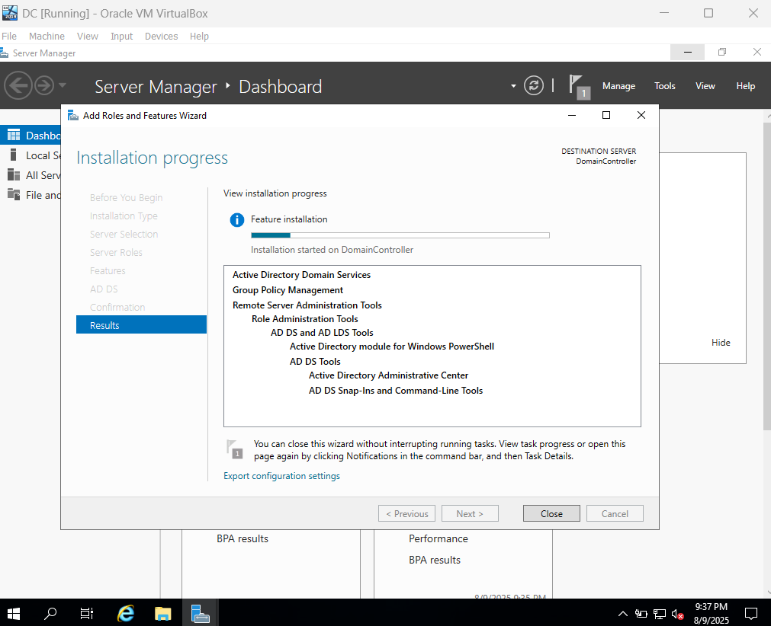Click the Hide link in welcome tile
This screenshot has height=626, width=771.
(x=721, y=343)
